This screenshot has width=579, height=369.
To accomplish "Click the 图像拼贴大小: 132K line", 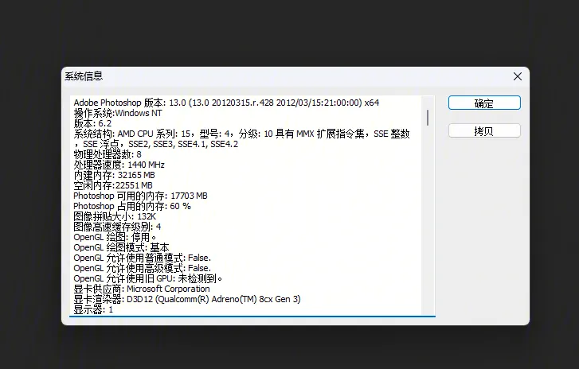I will tap(115, 216).
